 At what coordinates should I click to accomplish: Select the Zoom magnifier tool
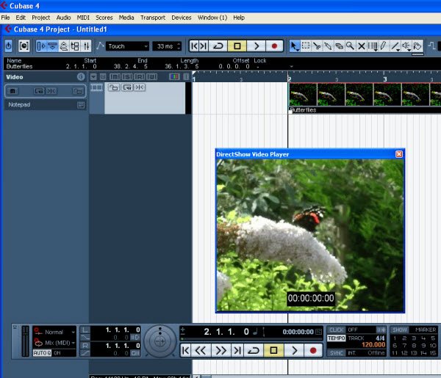[x=351, y=46]
